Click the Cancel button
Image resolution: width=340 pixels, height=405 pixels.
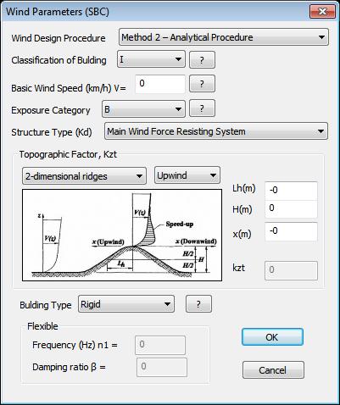(273, 369)
